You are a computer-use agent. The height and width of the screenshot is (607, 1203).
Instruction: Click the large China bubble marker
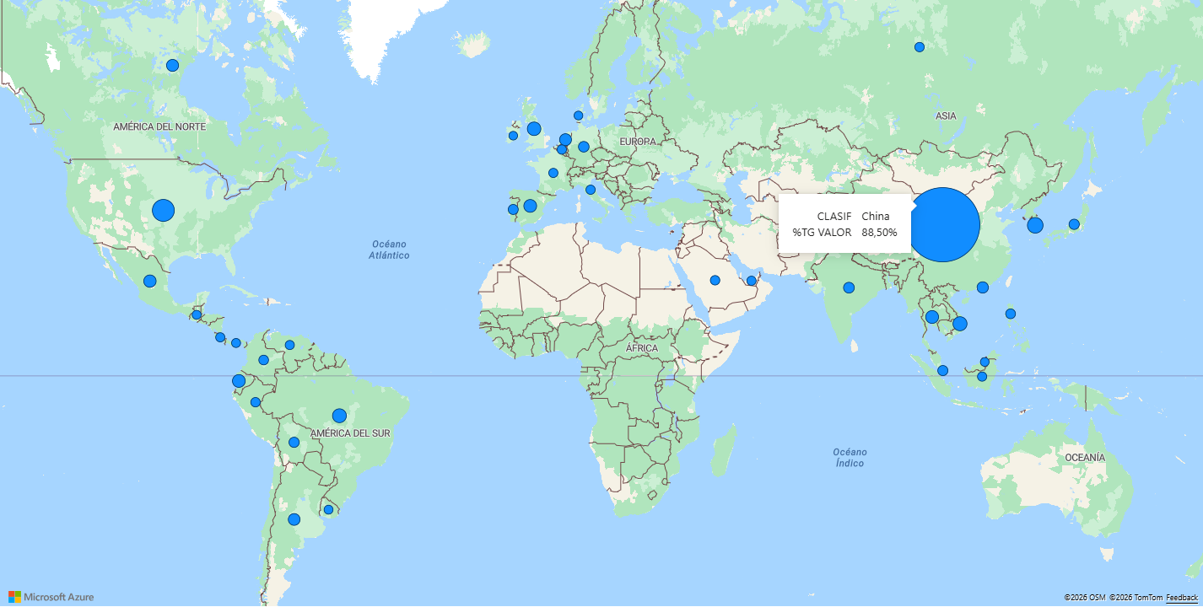click(x=943, y=224)
